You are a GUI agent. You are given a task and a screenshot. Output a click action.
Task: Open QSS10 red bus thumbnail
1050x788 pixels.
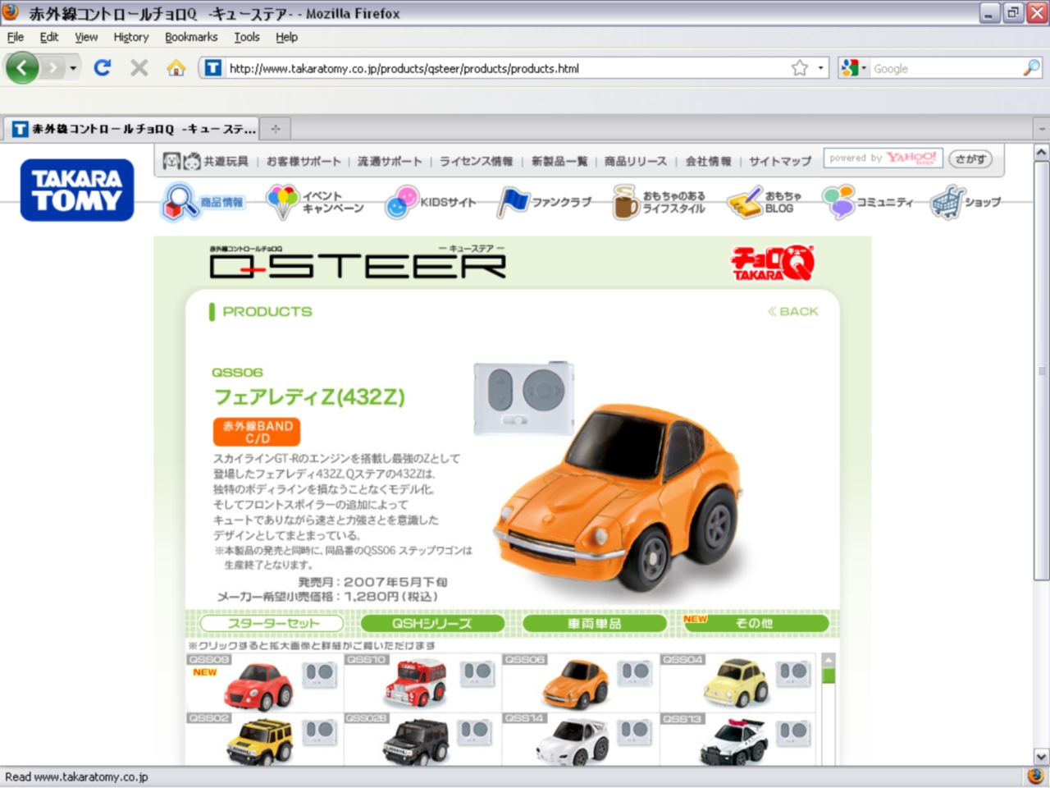tap(417, 683)
